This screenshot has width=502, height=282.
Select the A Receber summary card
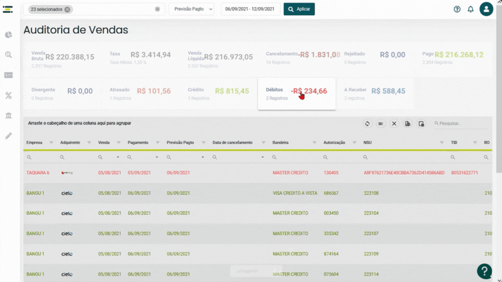click(x=374, y=94)
